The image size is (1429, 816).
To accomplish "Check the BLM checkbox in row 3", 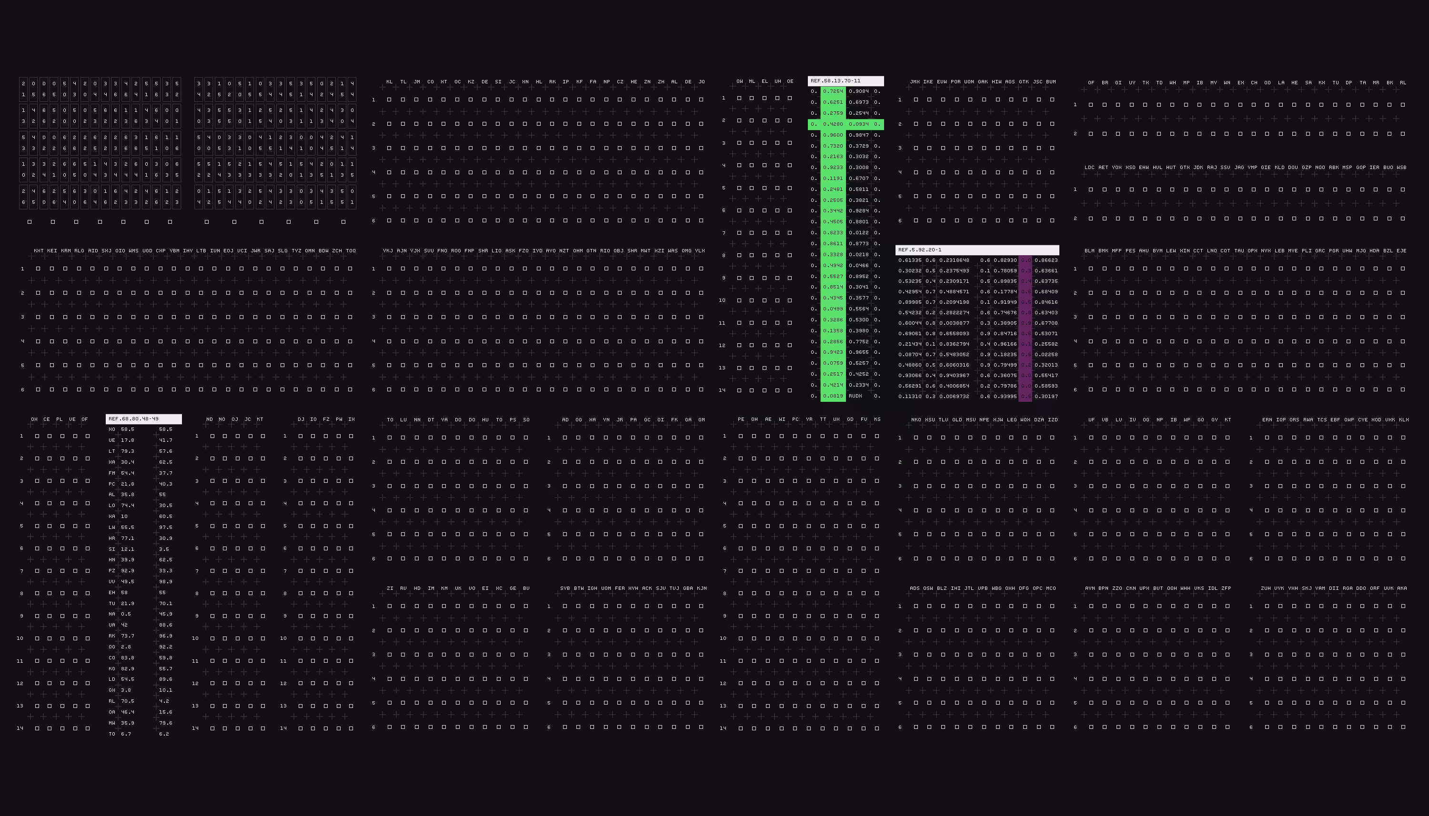I will [x=1091, y=317].
